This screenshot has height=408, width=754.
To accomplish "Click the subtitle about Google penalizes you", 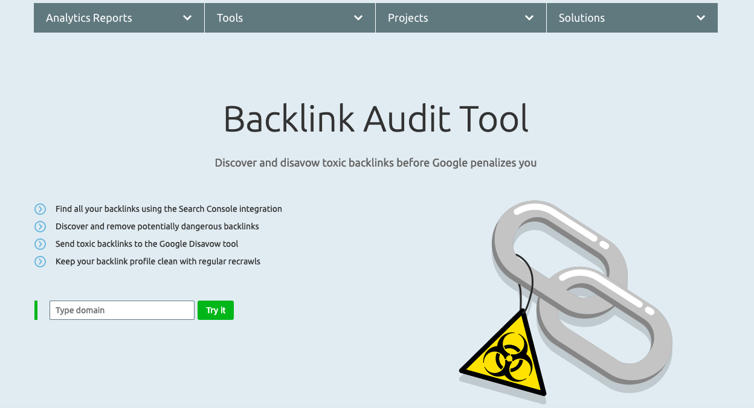I will click(376, 163).
